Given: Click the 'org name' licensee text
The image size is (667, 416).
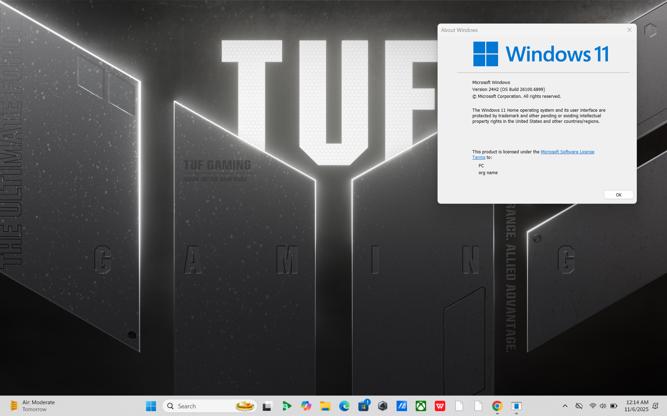Looking at the screenshot, I should [488, 173].
